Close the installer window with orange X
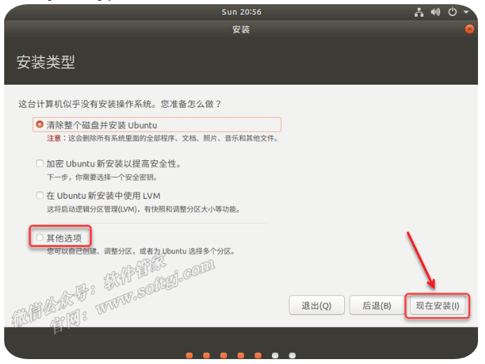Screen dimensions: 485x364 (469, 29)
